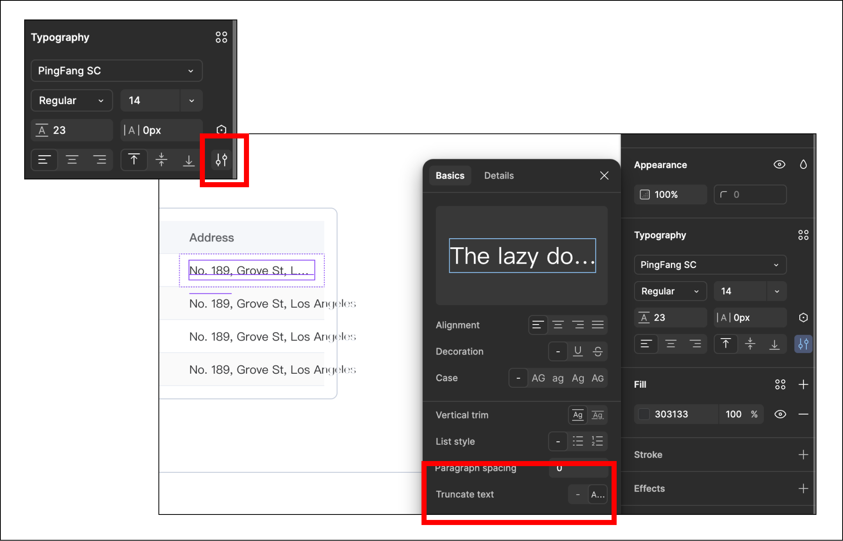The width and height of the screenshot is (843, 541).
Task: Add a new Stroke with plus icon
Action: coord(803,455)
